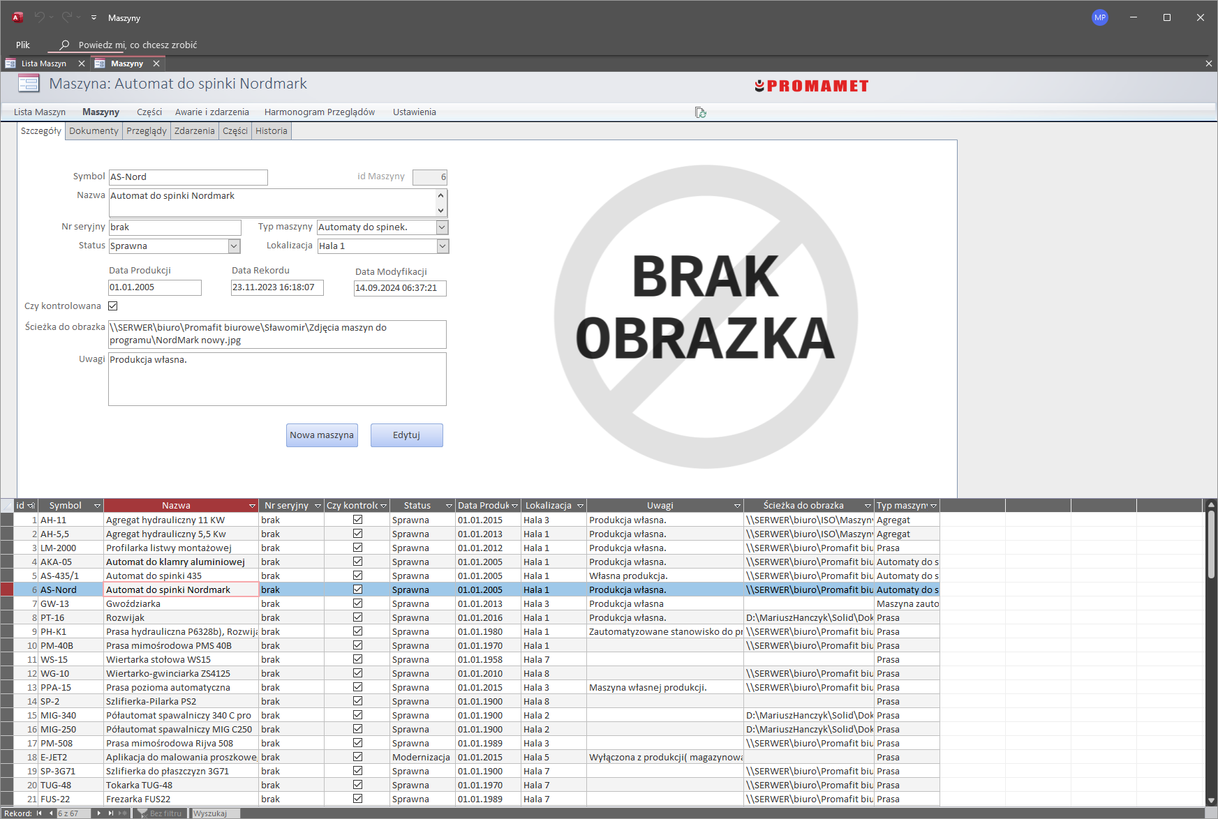Click the Uwagi text area
Image resolution: width=1218 pixels, height=819 pixels.
click(277, 379)
